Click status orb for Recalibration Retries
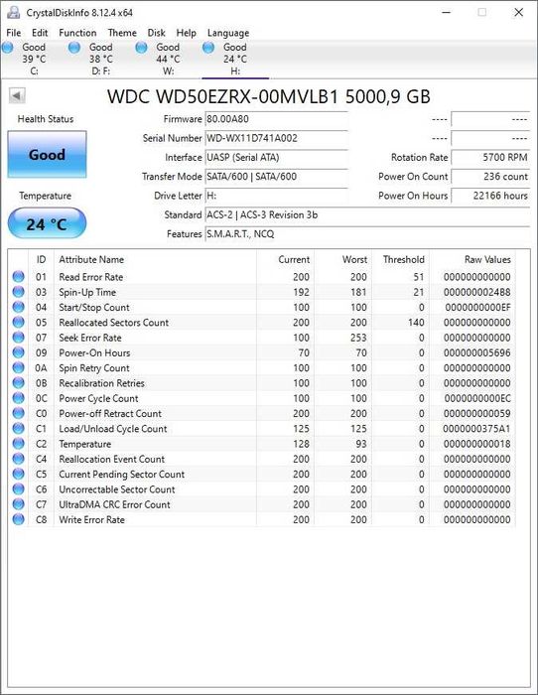 pyautogui.click(x=18, y=382)
